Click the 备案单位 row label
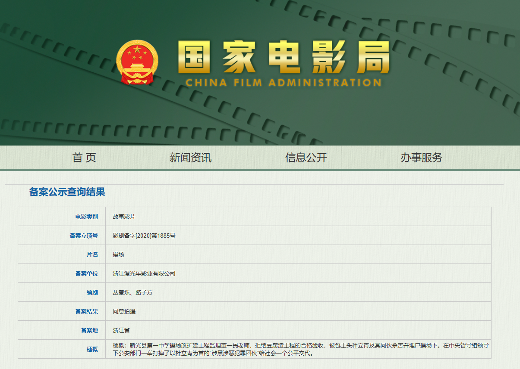This screenshot has height=369, width=520. pos(87,273)
